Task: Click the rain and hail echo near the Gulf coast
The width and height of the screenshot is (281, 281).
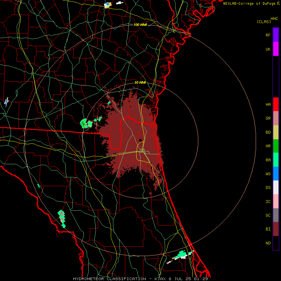Action: click(62, 219)
